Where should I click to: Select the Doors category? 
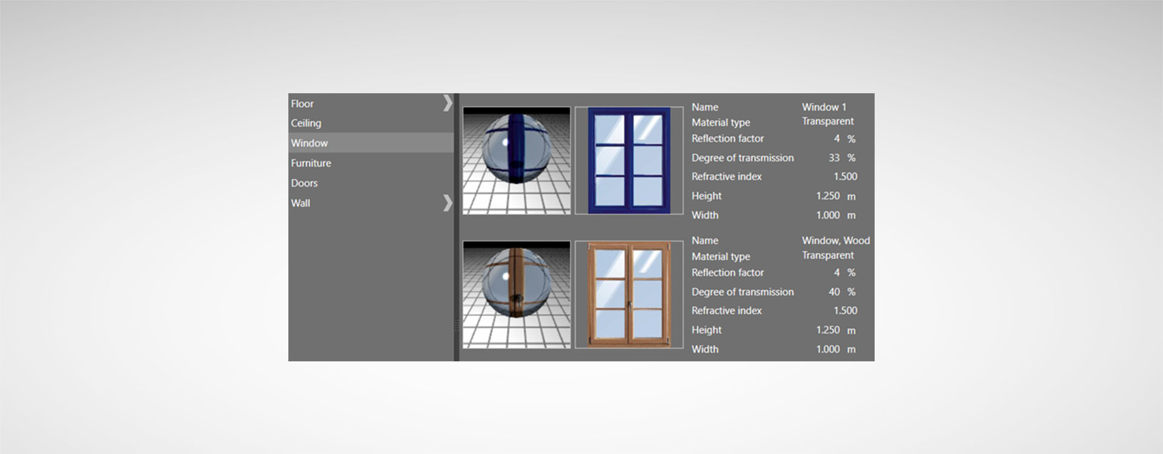click(371, 183)
